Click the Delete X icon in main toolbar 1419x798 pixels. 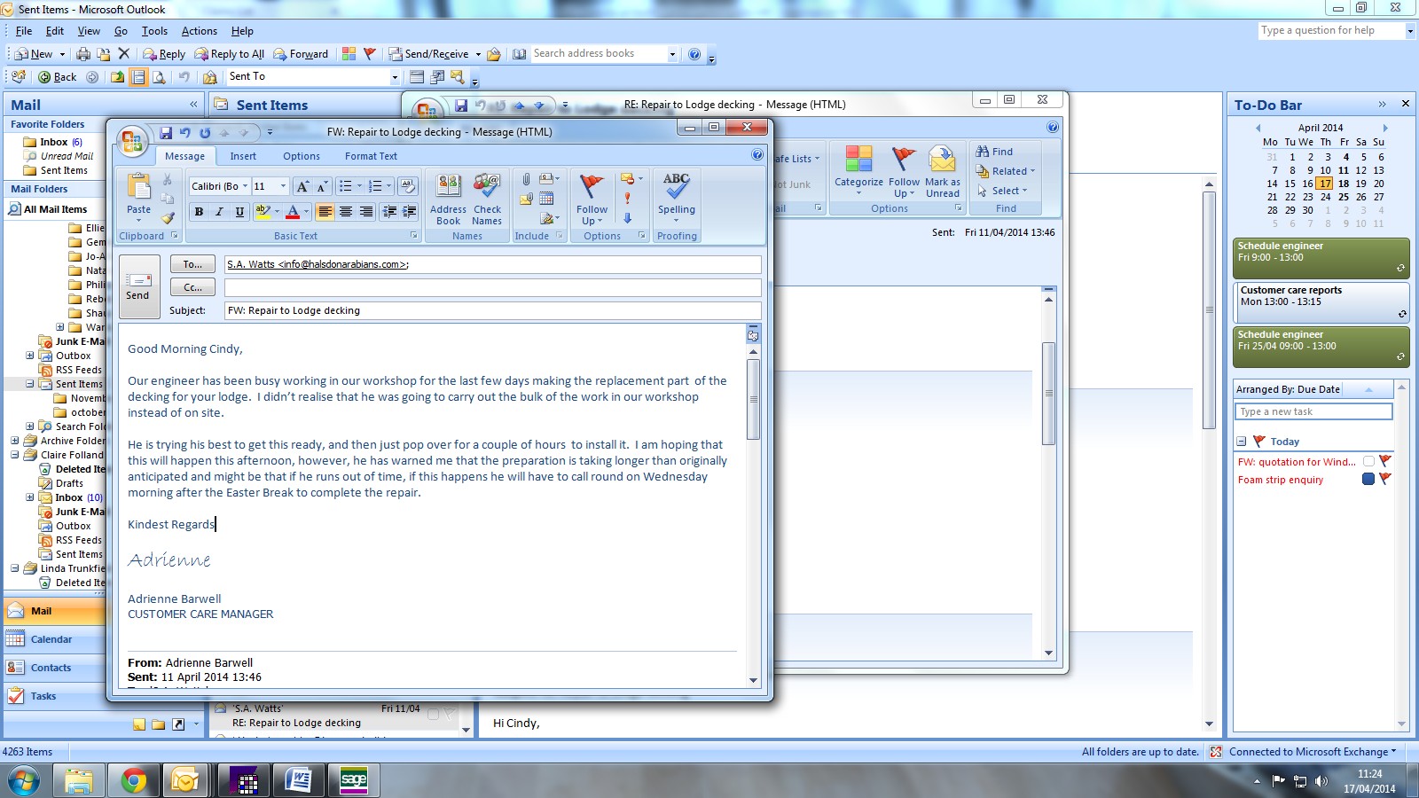[124, 54]
